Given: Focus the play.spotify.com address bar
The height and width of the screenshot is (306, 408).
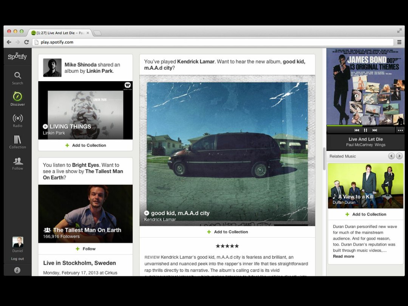Looking at the screenshot, I should [x=213, y=42].
